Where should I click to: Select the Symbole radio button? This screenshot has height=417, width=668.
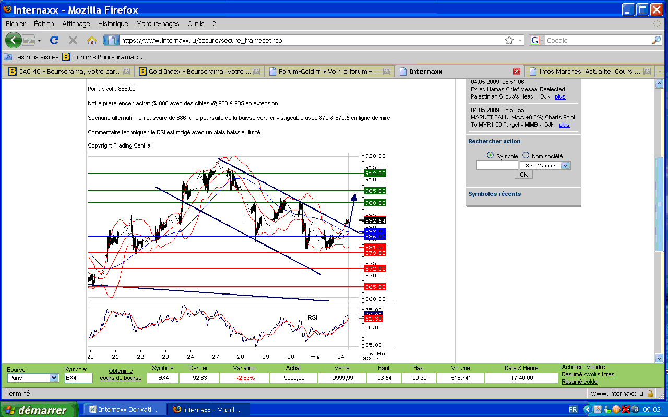tap(490, 155)
